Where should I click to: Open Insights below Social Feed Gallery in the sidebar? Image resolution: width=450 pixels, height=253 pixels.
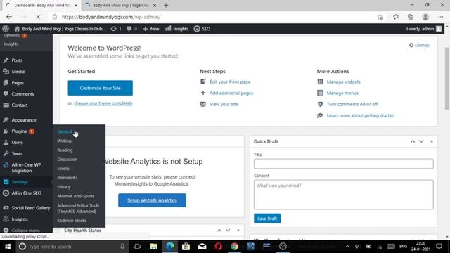[20, 219]
